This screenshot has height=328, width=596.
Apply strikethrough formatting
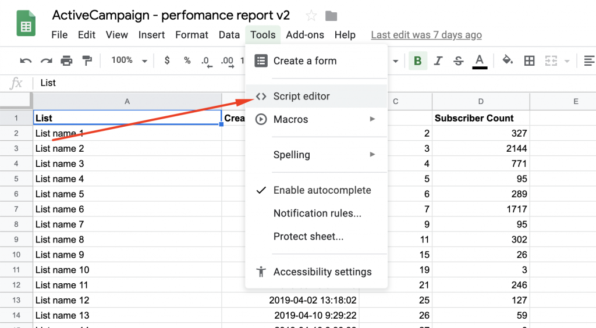coord(458,60)
